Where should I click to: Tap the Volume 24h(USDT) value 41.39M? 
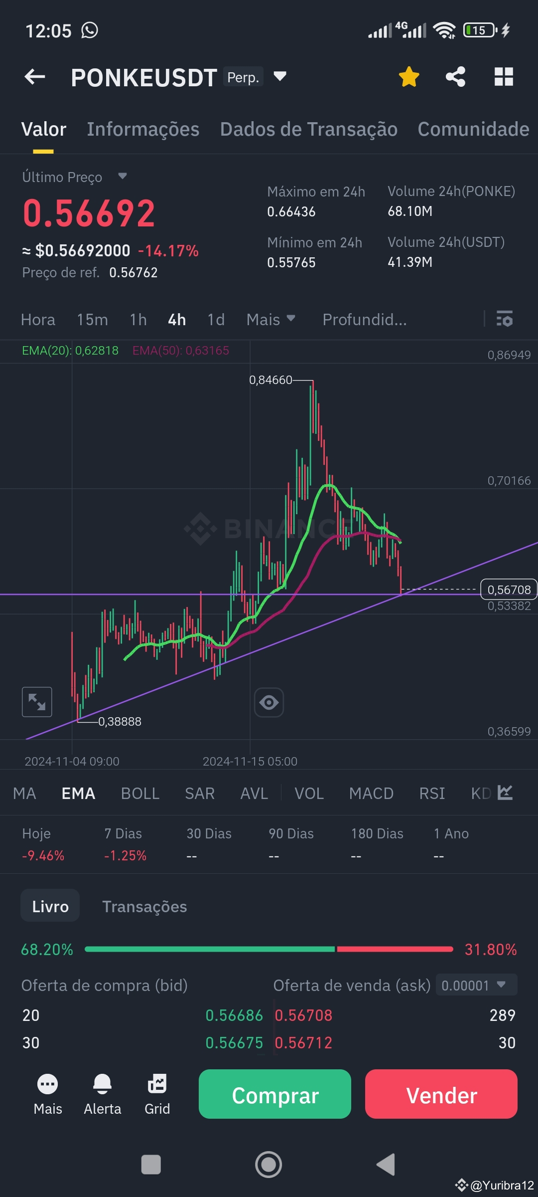tap(410, 262)
